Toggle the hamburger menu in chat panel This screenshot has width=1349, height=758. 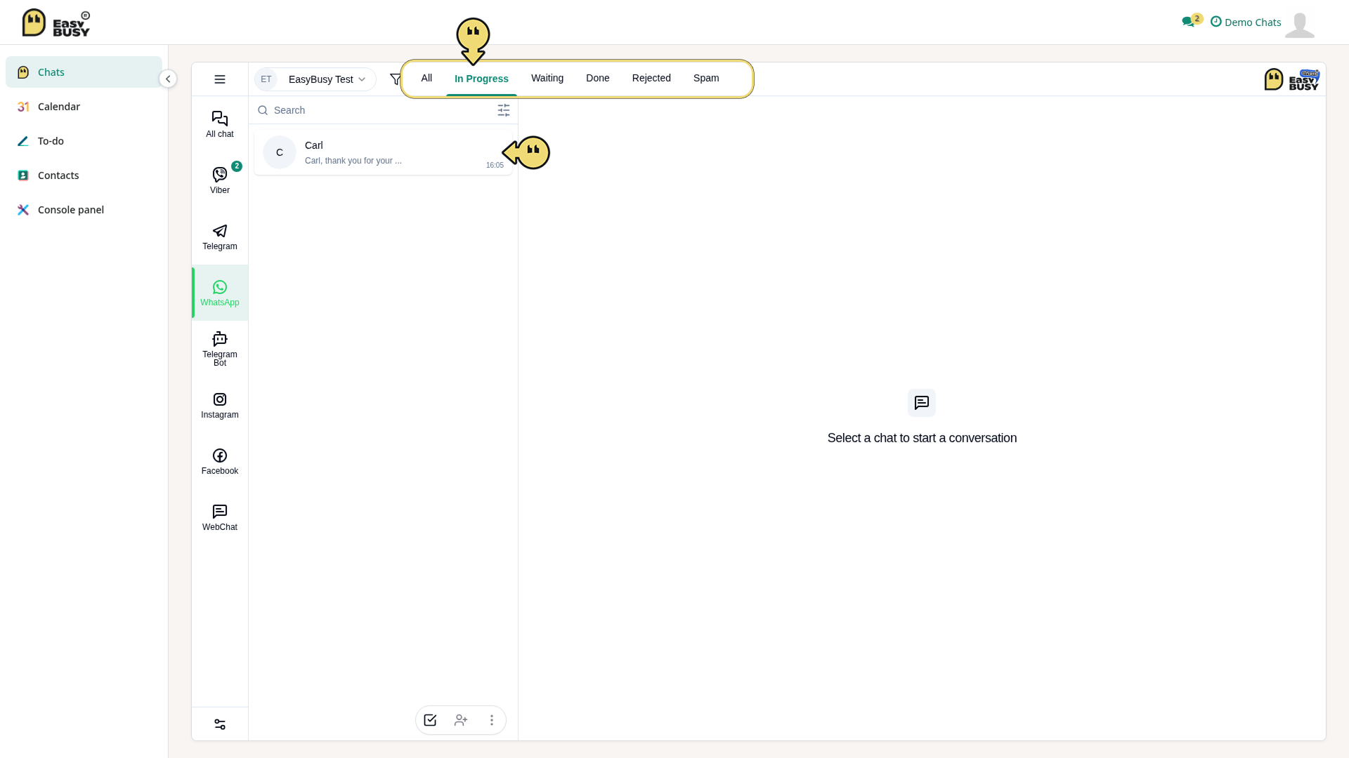[x=220, y=79]
